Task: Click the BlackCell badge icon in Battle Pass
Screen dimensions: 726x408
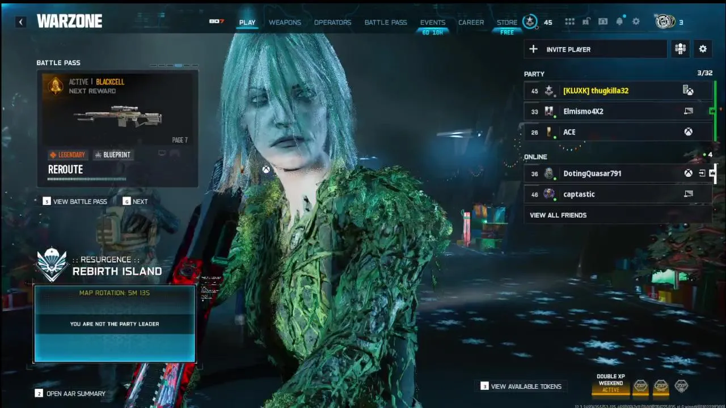Action: (56, 86)
